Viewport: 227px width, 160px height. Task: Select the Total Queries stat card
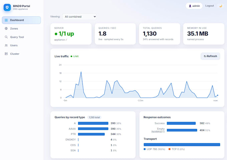tap(160, 34)
